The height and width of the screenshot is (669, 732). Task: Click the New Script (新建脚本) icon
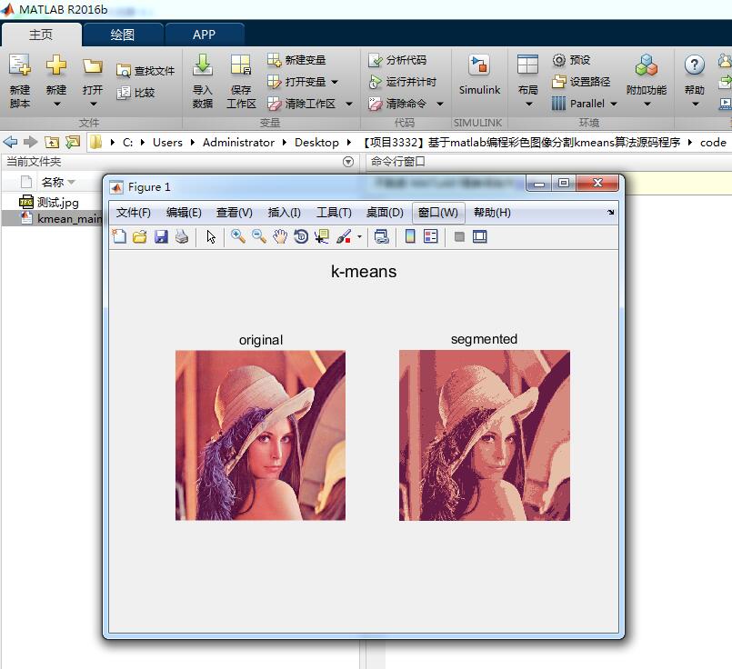pos(20,65)
